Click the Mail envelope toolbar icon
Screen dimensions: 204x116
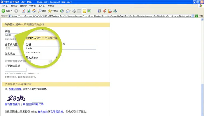[68, 11]
